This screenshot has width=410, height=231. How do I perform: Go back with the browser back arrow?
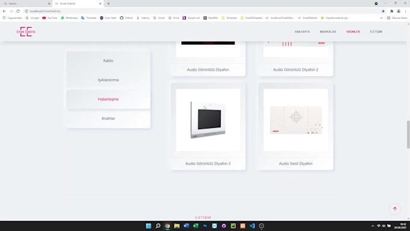click(4, 11)
